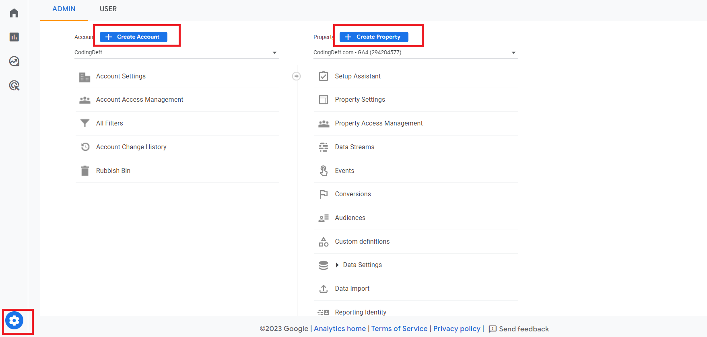Screen dimensions: 707x337
Task: Click the Property Settings layout icon
Action: 324,99
